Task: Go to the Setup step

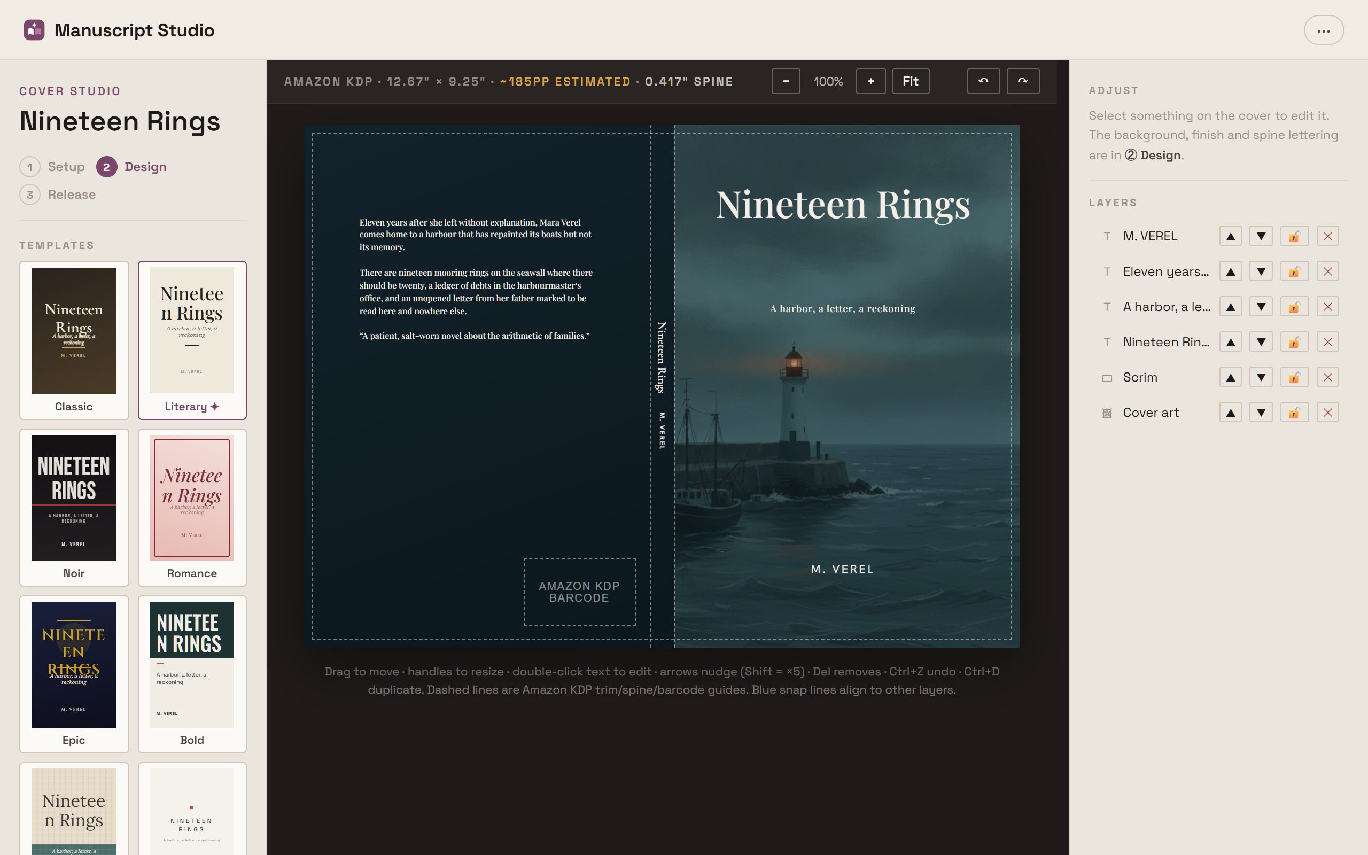Action: [52, 167]
